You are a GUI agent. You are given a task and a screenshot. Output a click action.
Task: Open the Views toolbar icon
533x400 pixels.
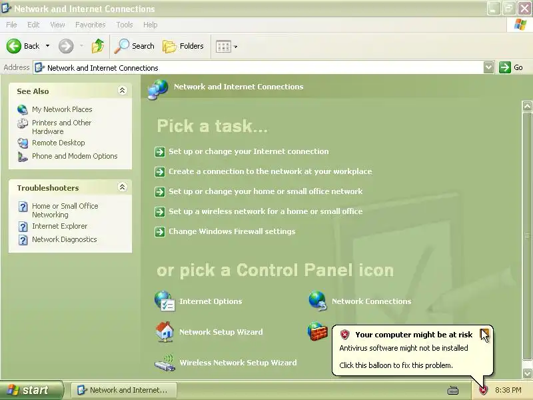point(223,46)
